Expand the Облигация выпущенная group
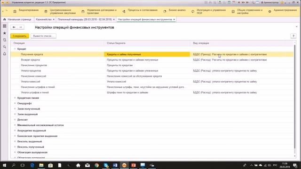Image resolution: width=301 pixels, height=169 pixels. (15, 152)
